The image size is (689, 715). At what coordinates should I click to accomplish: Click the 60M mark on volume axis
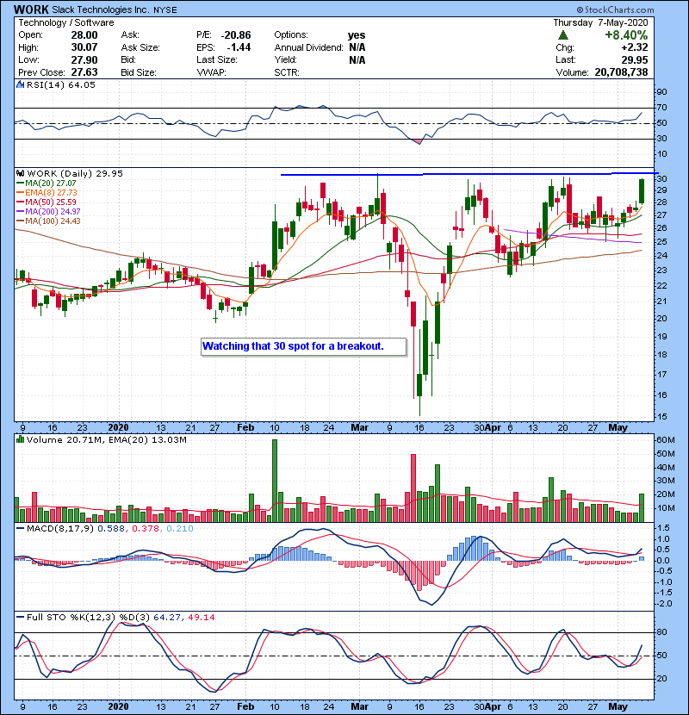[665, 440]
